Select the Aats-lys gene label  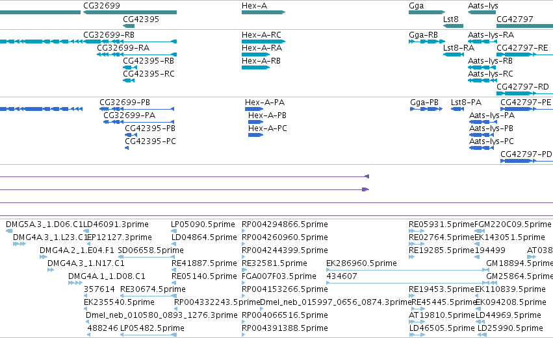tap(483, 6)
